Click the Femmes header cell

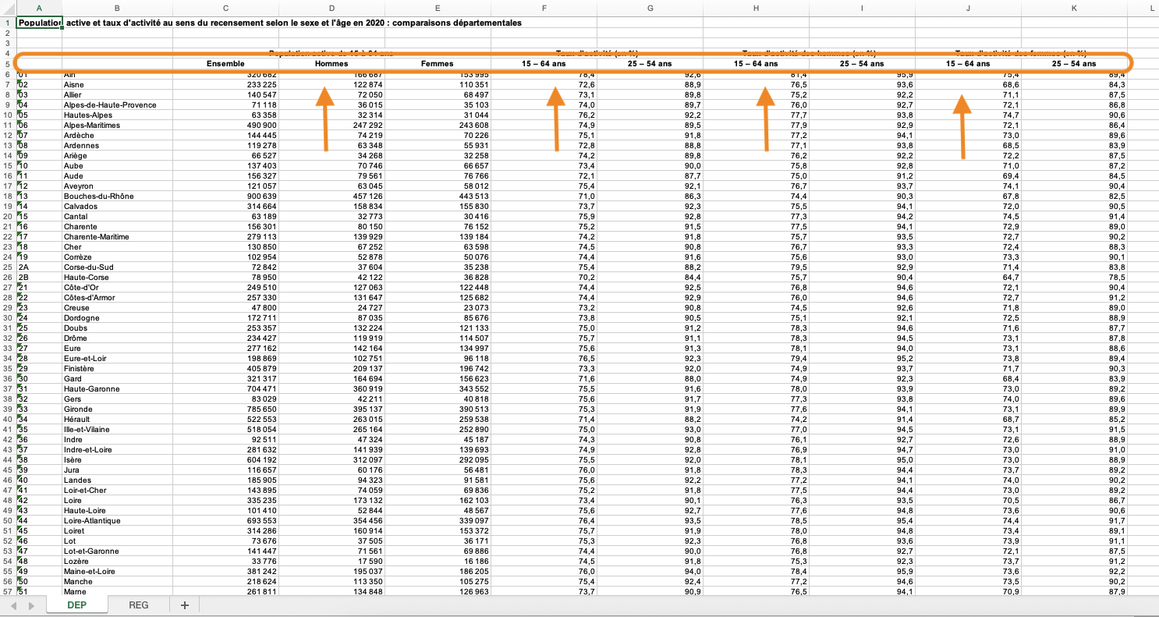[437, 64]
